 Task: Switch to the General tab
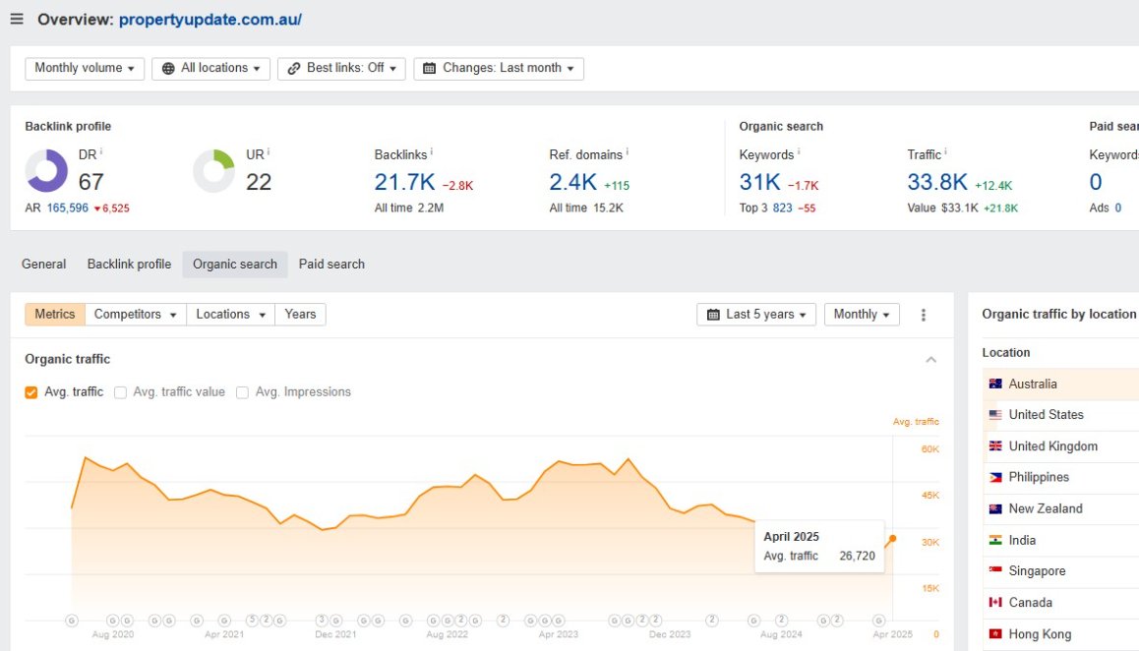tap(43, 265)
